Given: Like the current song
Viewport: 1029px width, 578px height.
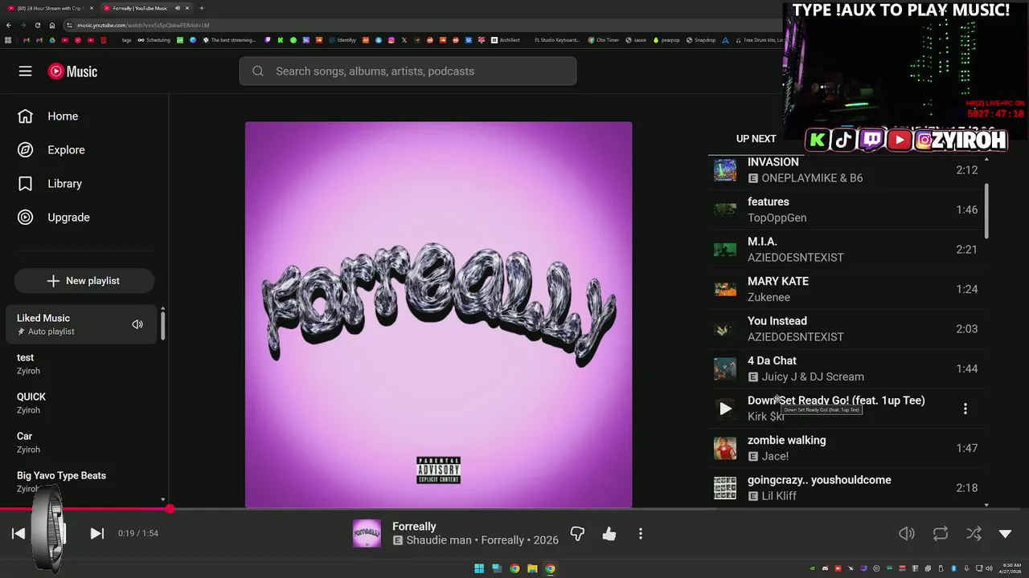Looking at the screenshot, I should pos(609,533).
